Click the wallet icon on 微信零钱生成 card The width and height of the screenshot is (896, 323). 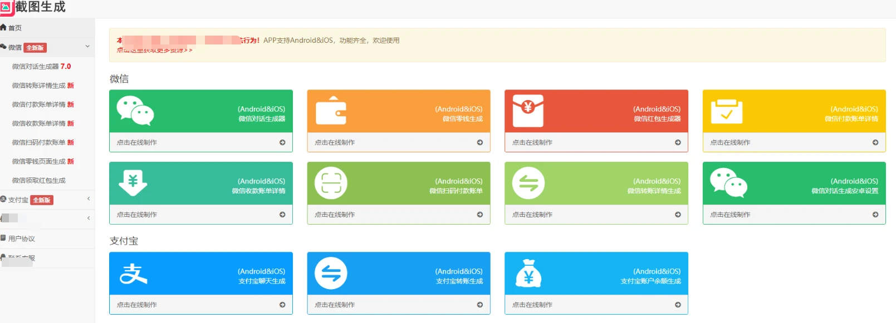(x=331, y=111)
